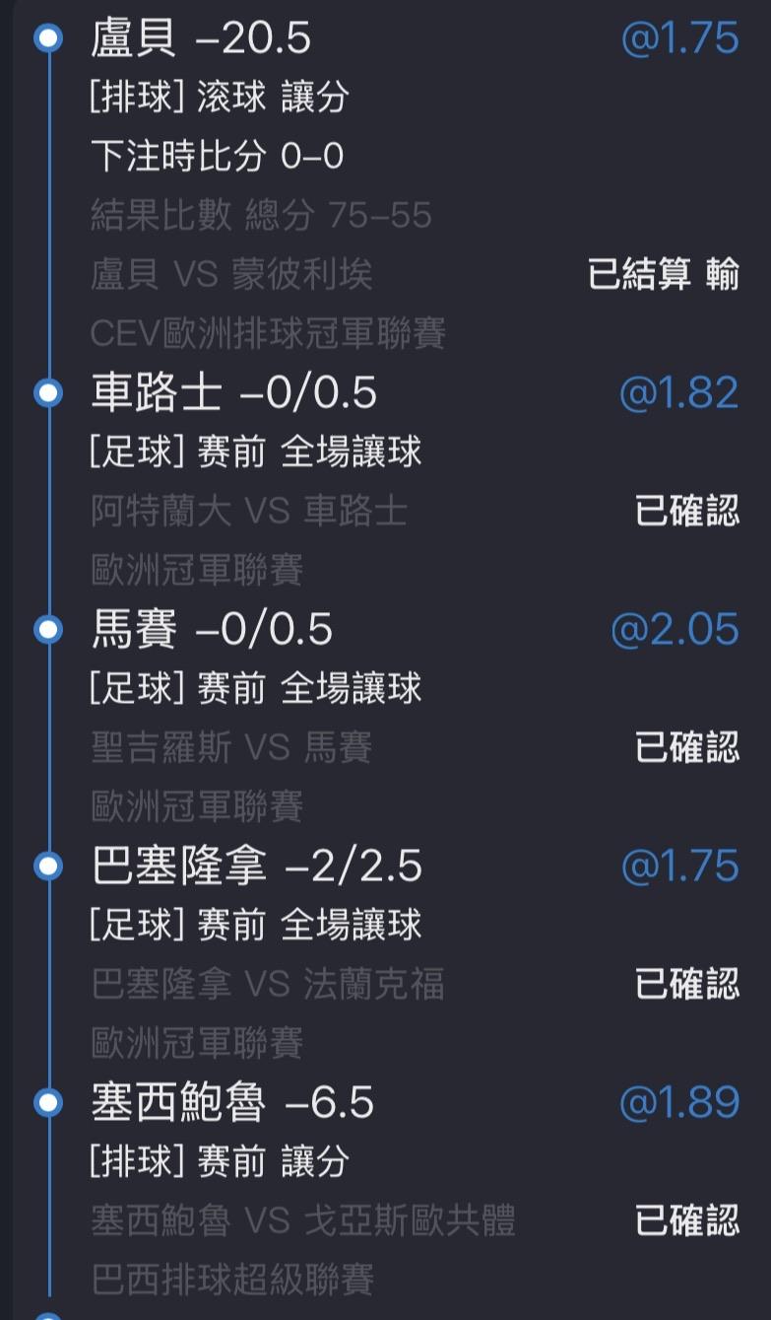Tap the @2.05 odds for 馬賽
This screenshot has height=1320, width=771.
675,629
